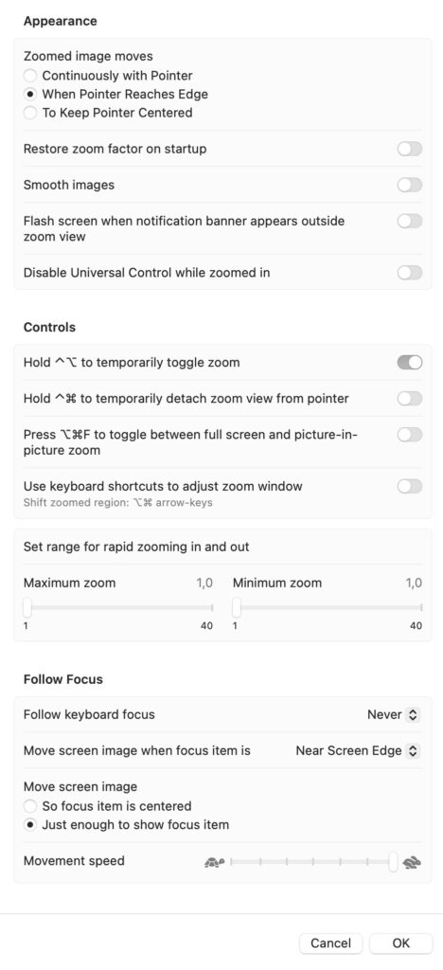Open Near Screen Edge popup menu

click(358, 751)
